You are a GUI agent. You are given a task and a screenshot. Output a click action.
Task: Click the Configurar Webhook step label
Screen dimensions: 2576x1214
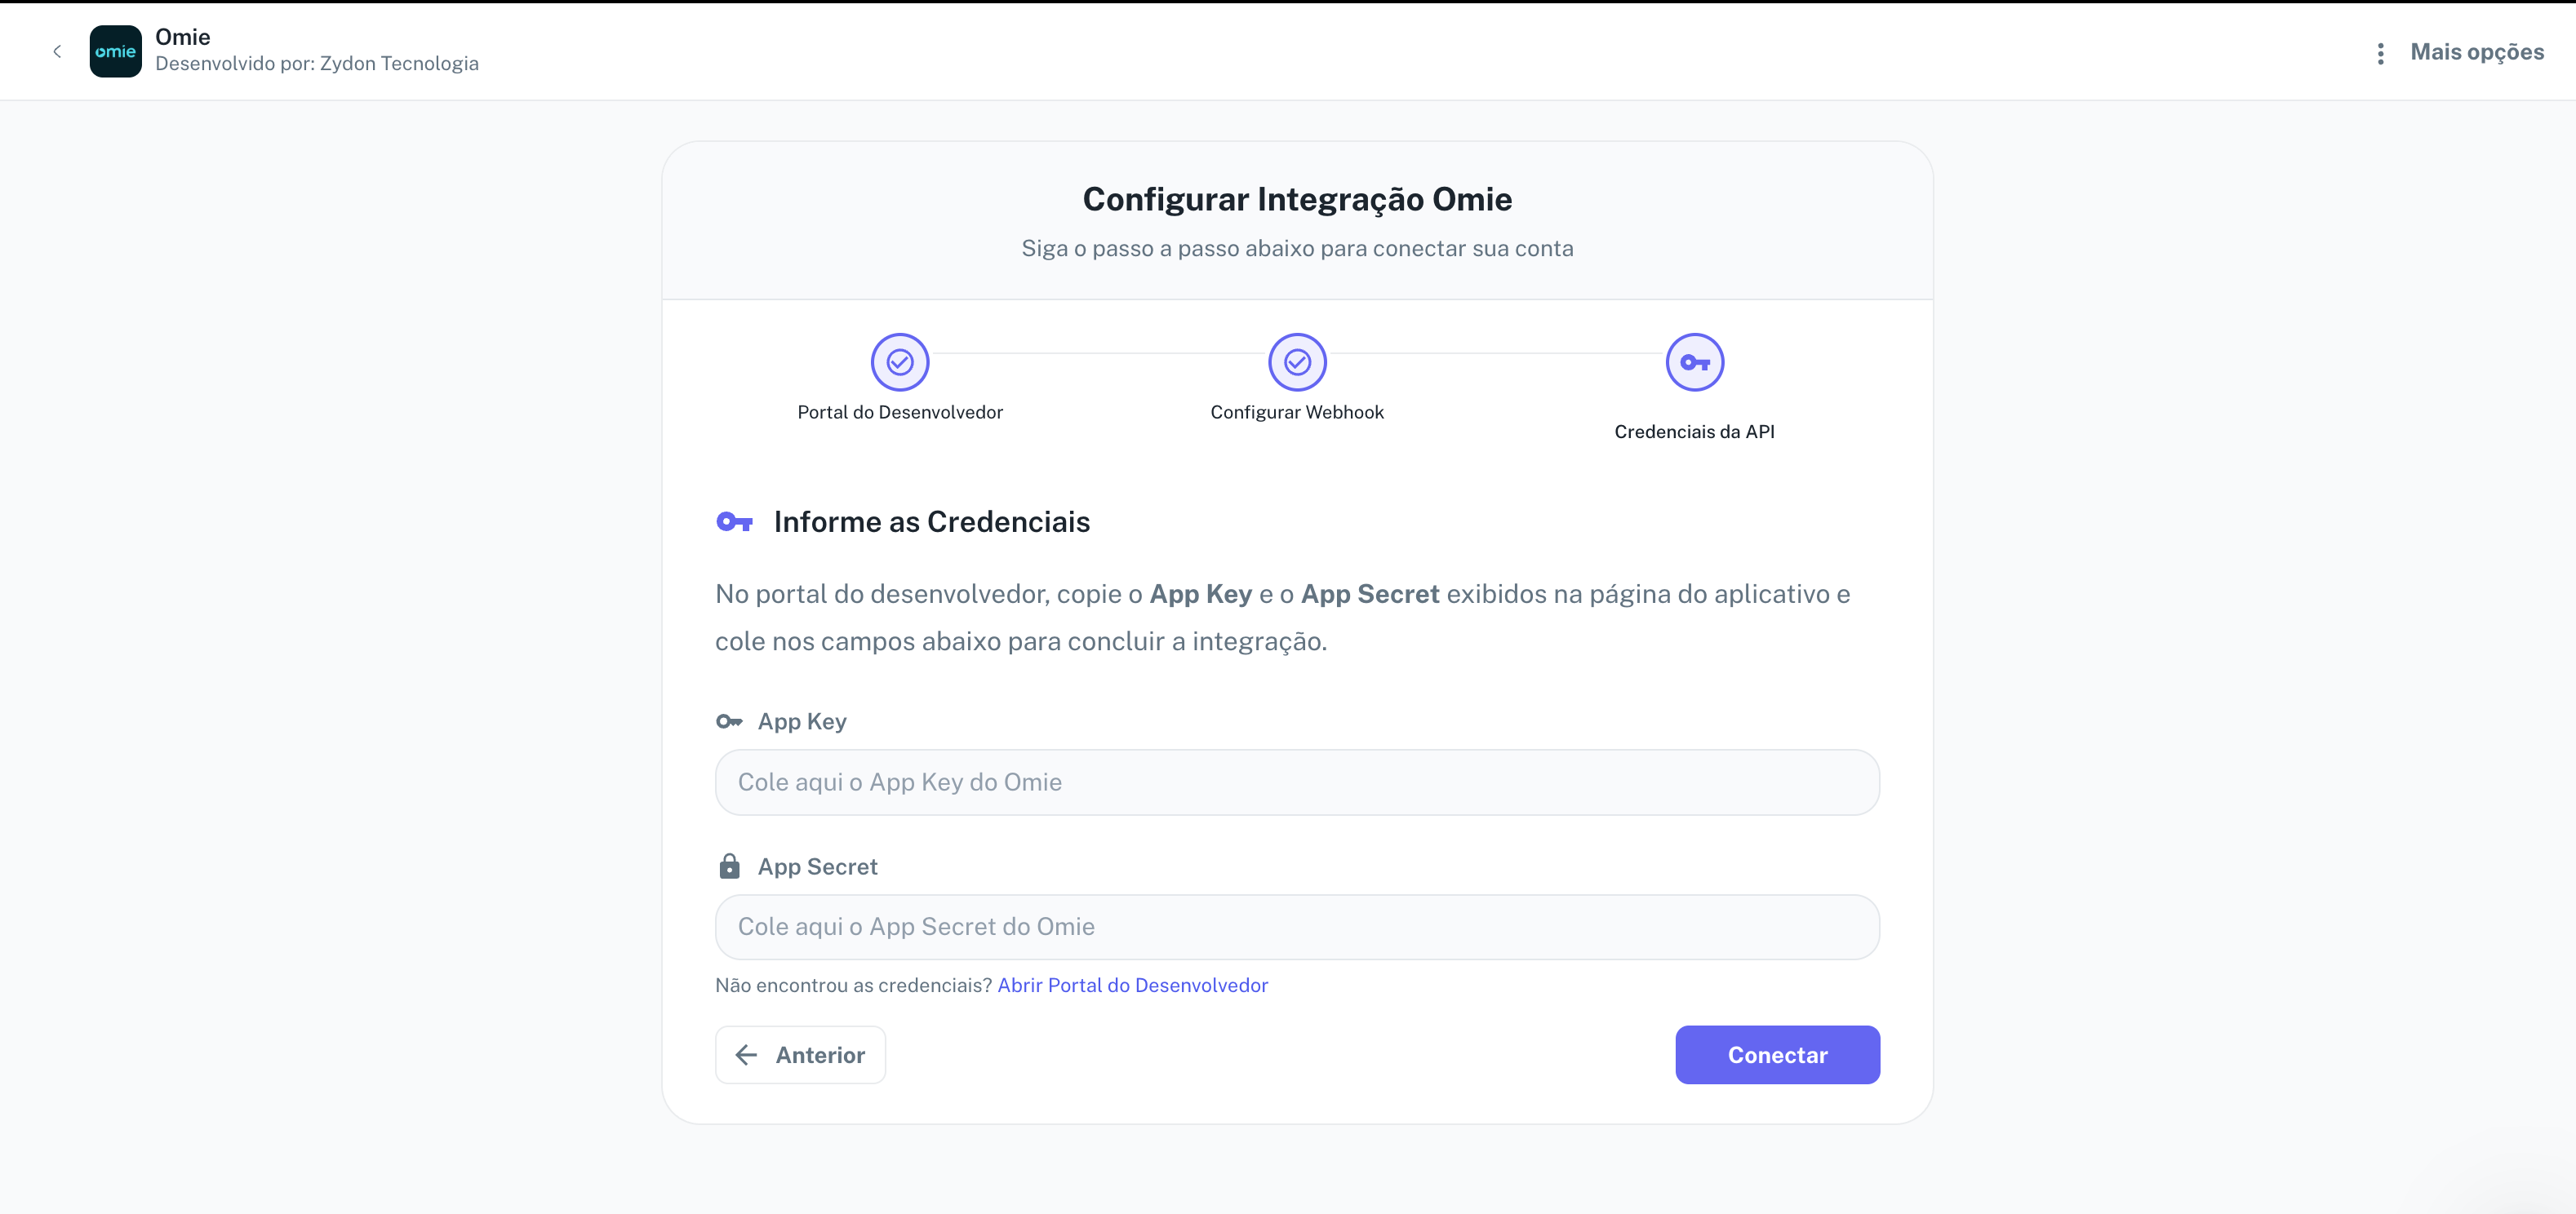click(x=1297, y=412)
